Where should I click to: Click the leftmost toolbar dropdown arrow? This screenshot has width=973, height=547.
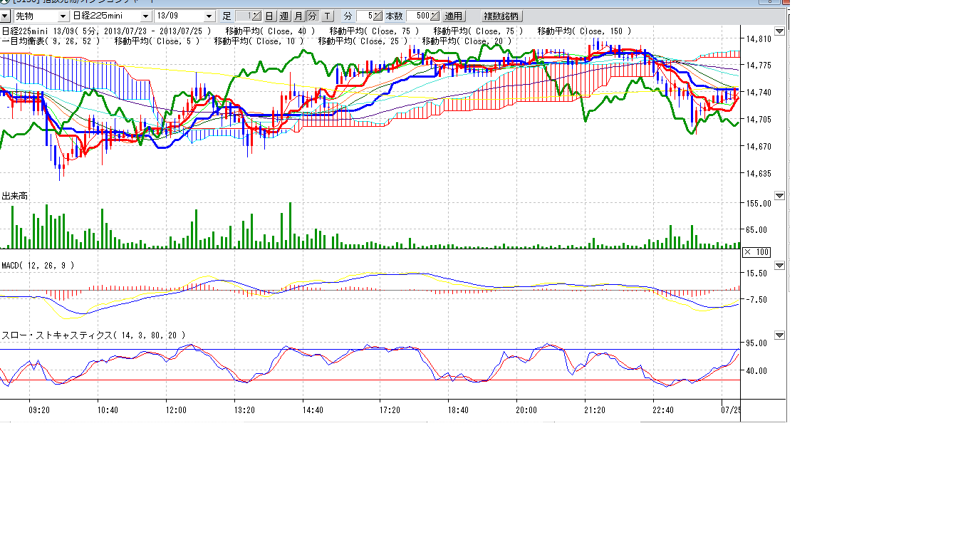click(x=4, y=16)
